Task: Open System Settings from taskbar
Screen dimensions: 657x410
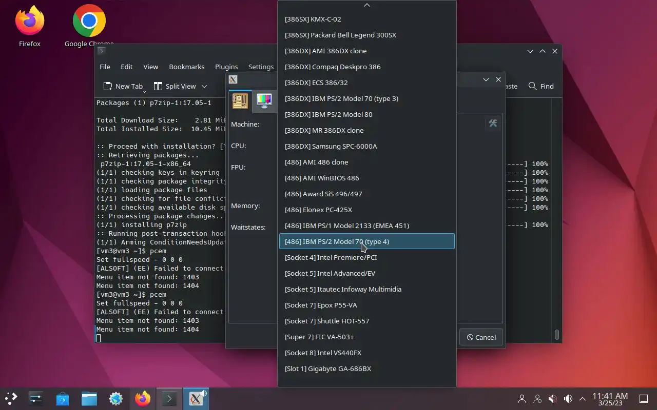Action: [116, 398]
